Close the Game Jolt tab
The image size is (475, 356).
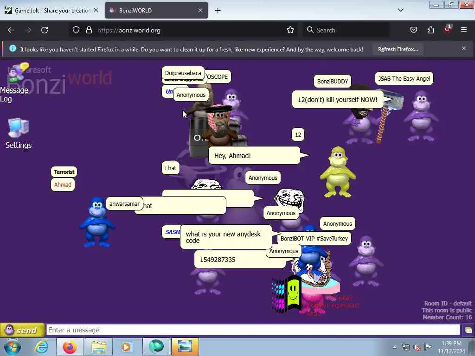[96, 10]
